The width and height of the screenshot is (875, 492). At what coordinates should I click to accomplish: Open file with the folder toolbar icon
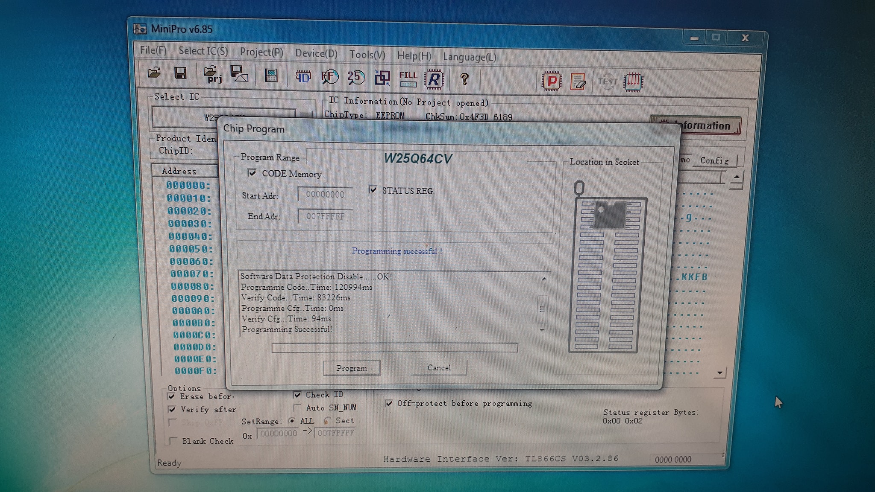(154, 73)
